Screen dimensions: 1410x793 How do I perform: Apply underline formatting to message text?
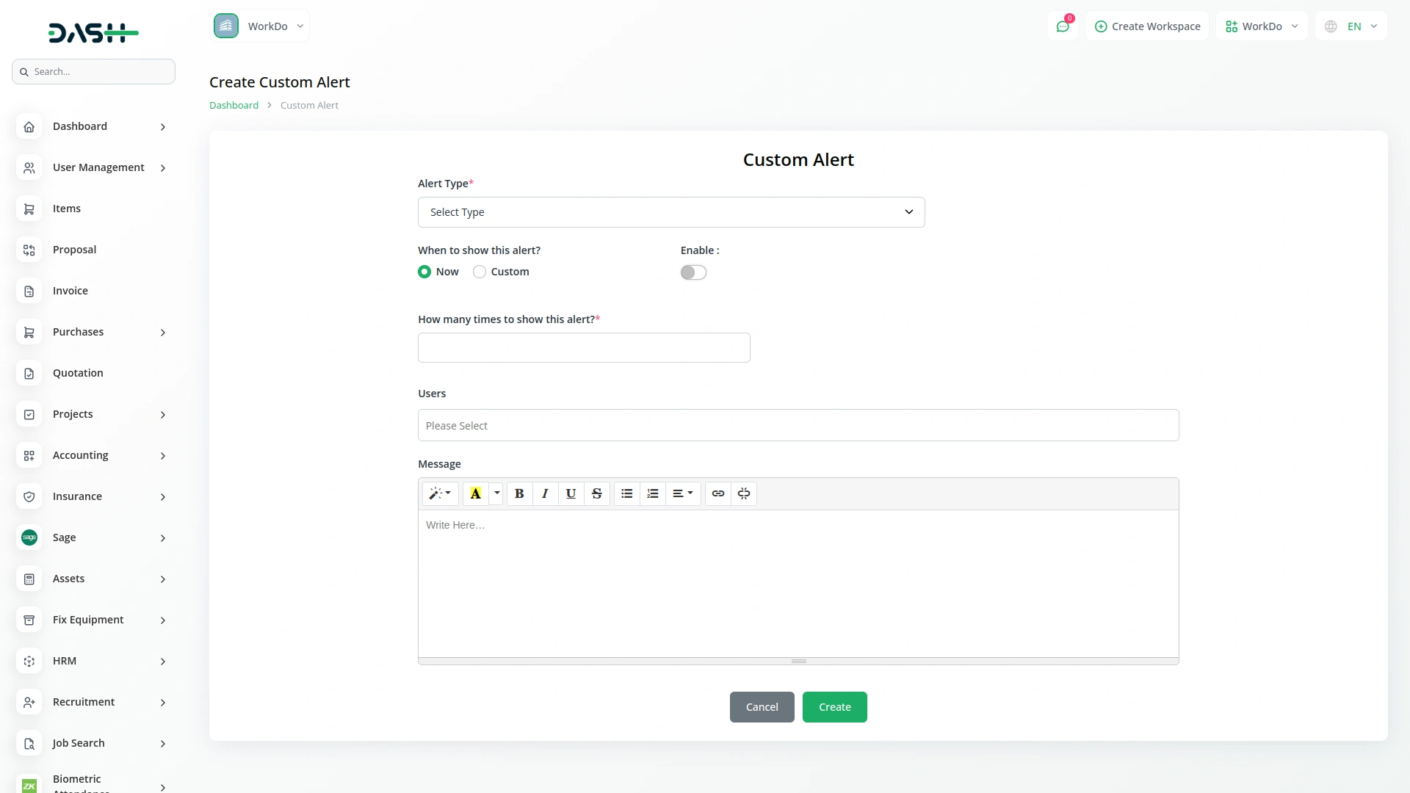pos(571,493)
